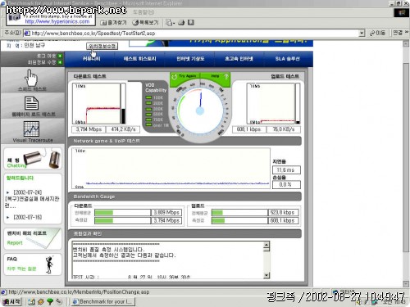The image size is (410, 307).
Task: Click the download current speed green bar
Action: point(103,220)
